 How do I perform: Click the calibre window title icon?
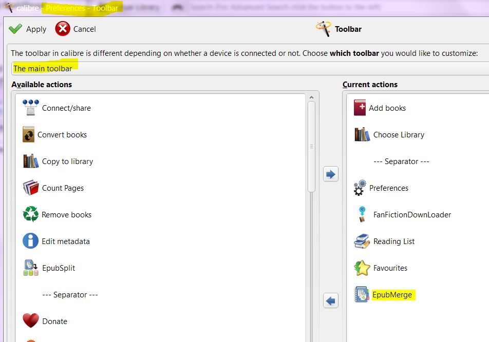coord(9,7)
